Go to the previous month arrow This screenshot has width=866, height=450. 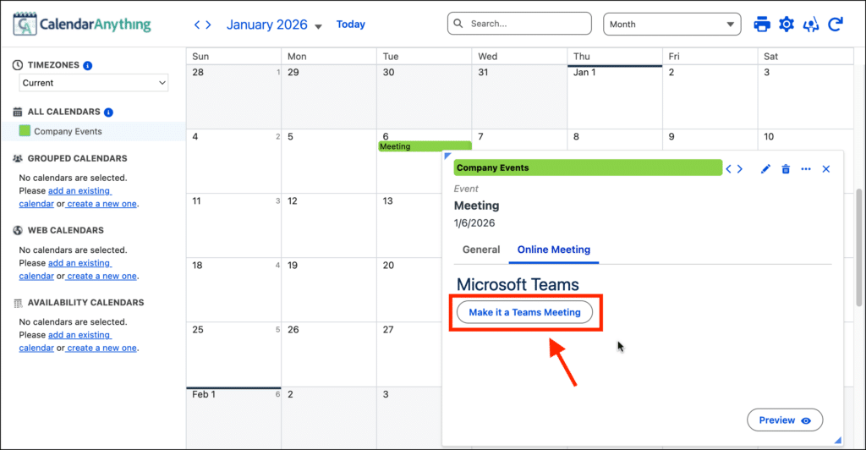[198, 25]
